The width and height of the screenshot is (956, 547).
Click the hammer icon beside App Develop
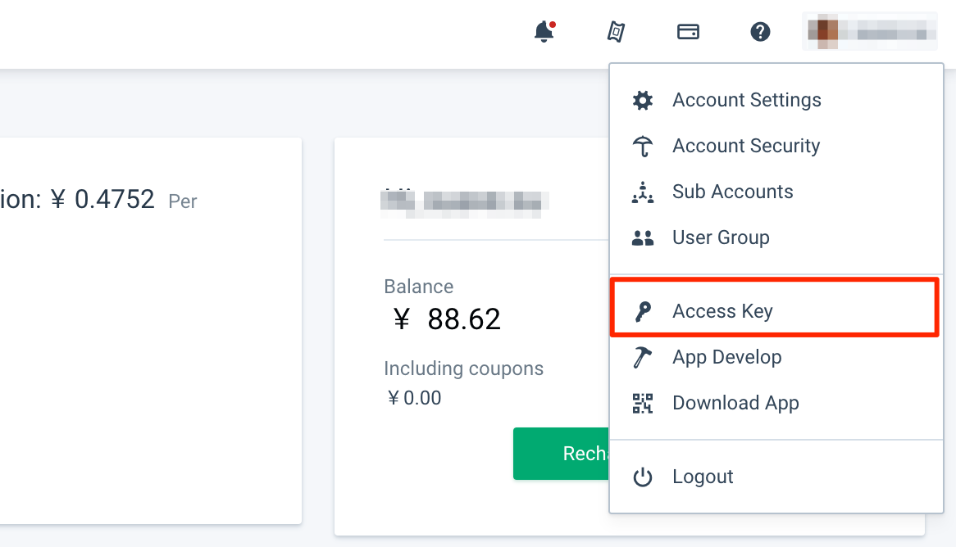pyautogui.click(x=643, y=356)
